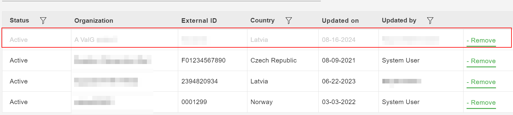Viewport: 513px width, 115px height.
Task: Open the Status column filter icon
Action: 43,20
